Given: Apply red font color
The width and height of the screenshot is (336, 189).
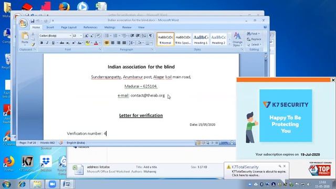Looking at the screenshot, I should (96, 43).
